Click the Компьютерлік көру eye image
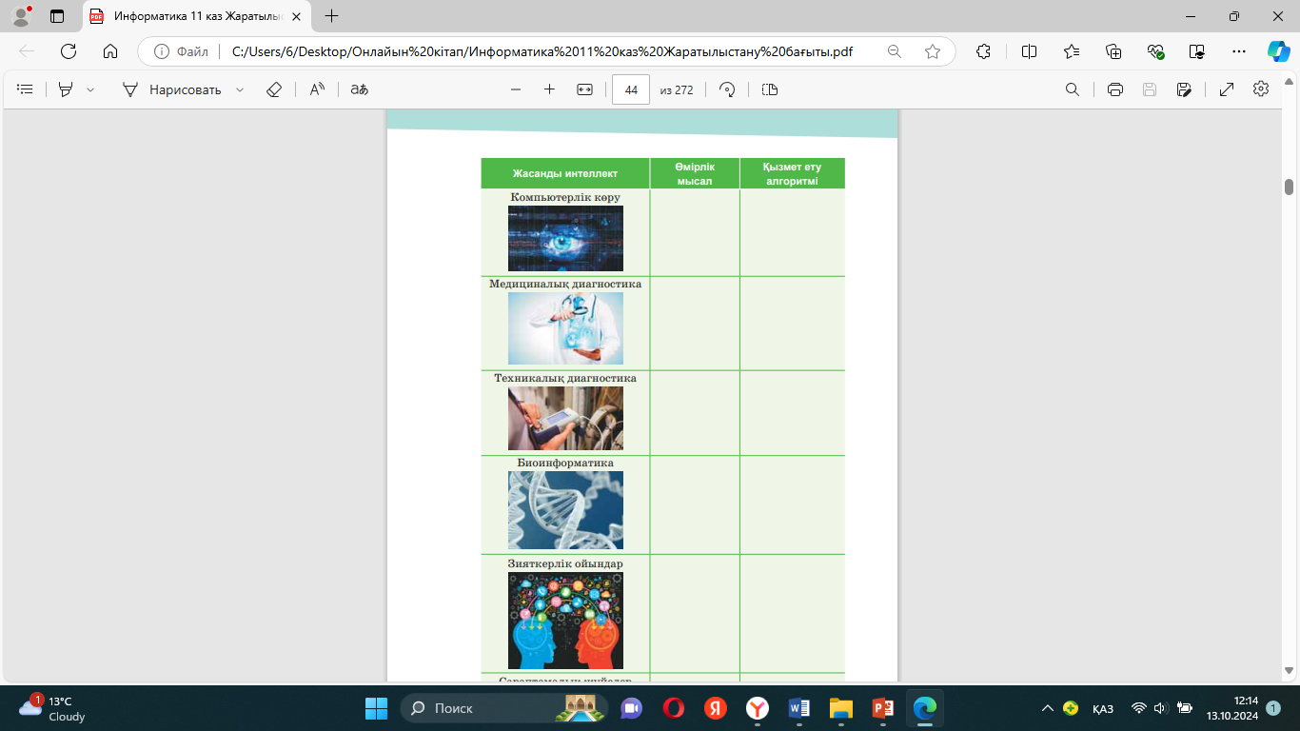This screenshot has height=731, width=1300. tap(565, 238)
